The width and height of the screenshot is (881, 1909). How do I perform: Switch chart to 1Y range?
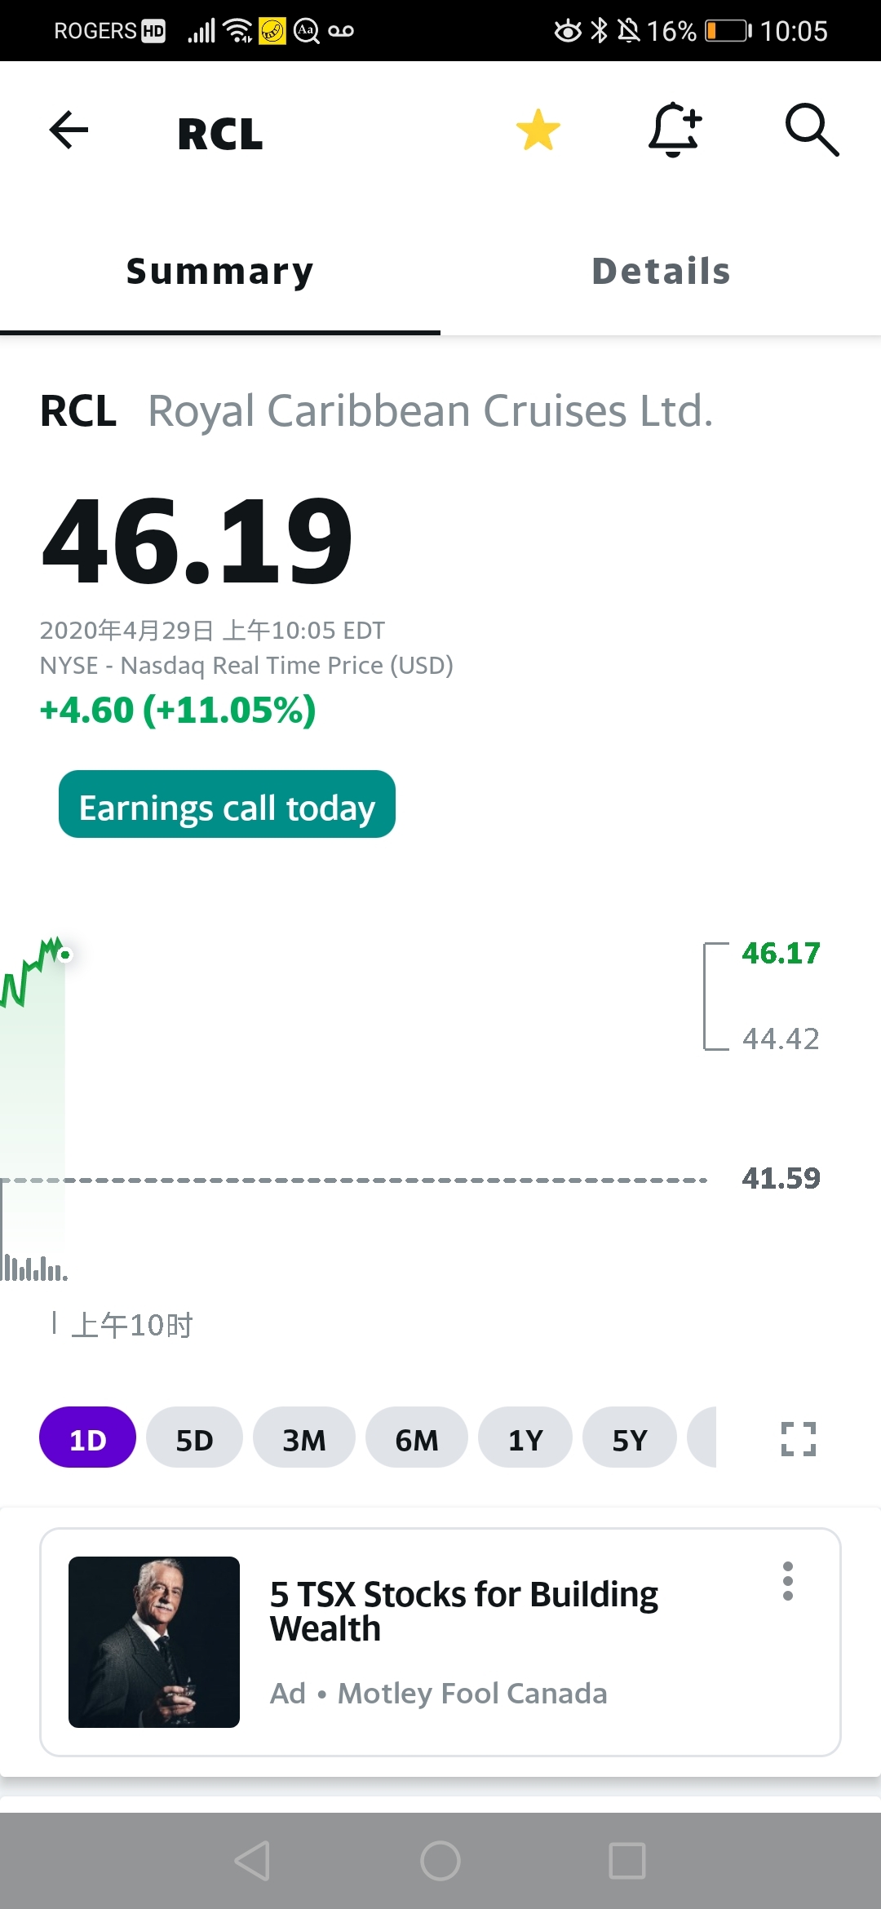[x=525, y=1437]
